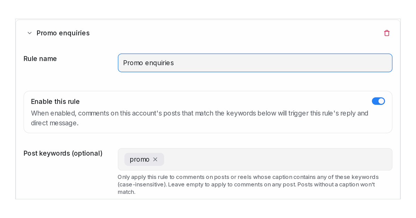Viewport: 416px width, 218px height.
Task: Delete the Promo enquiries rule
Action: 387,33
